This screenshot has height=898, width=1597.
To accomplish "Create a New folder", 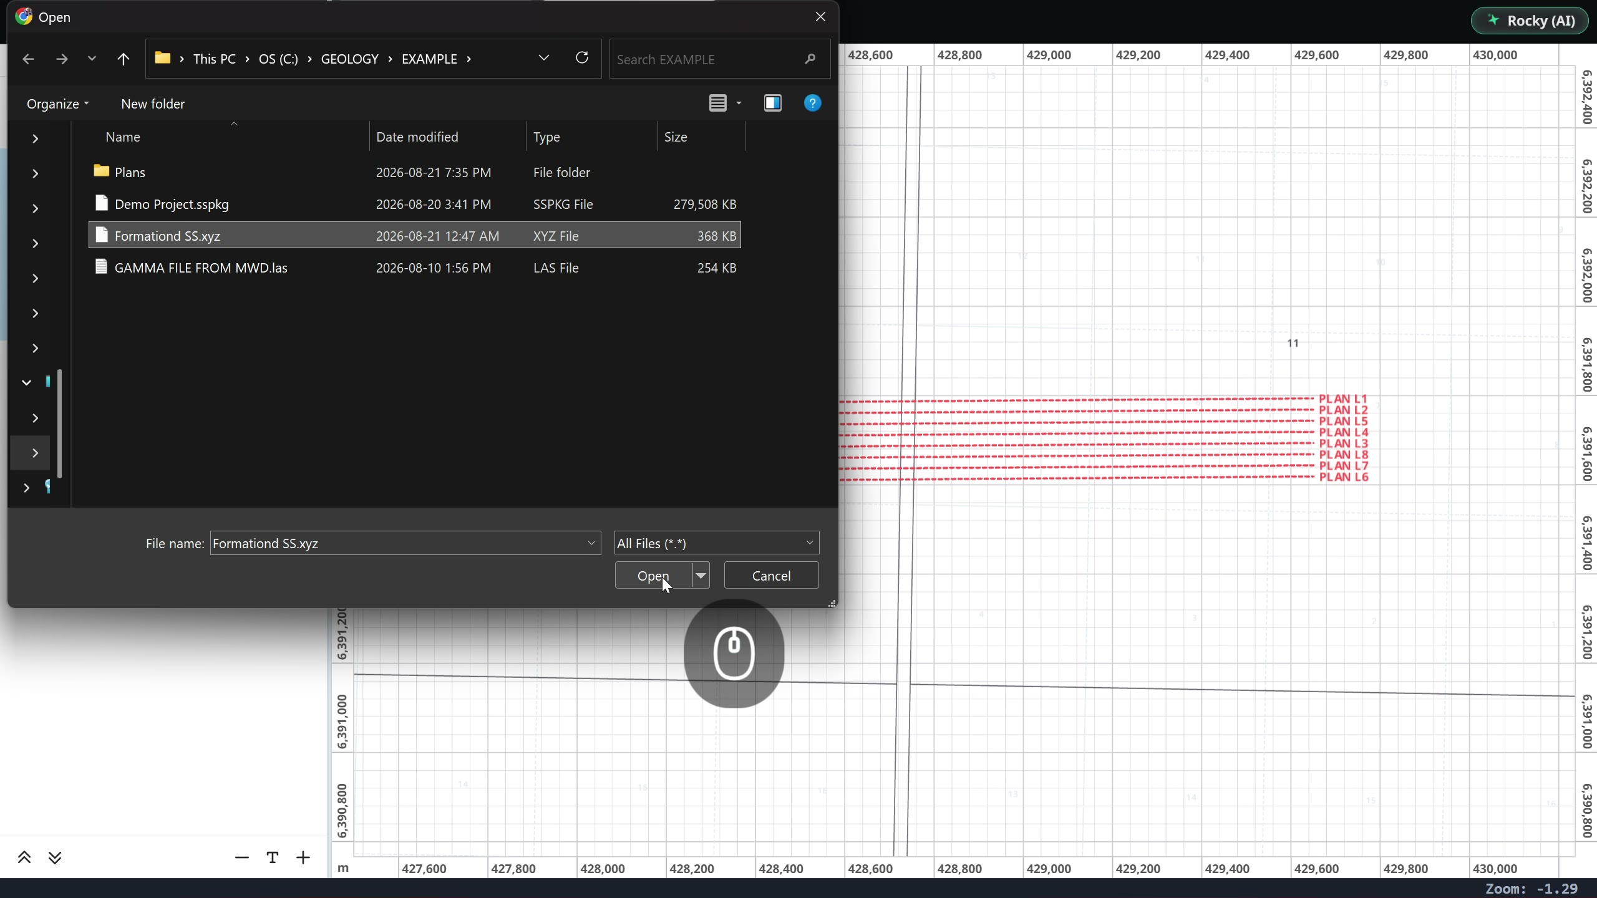I will 153,104.
